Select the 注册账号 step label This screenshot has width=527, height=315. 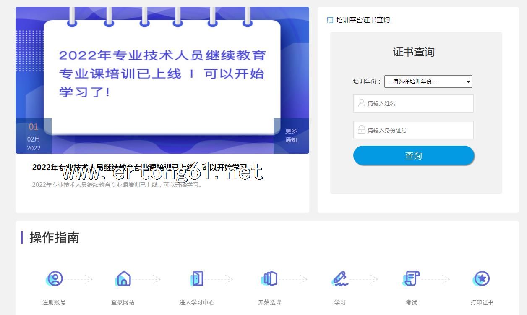(54, 302)
